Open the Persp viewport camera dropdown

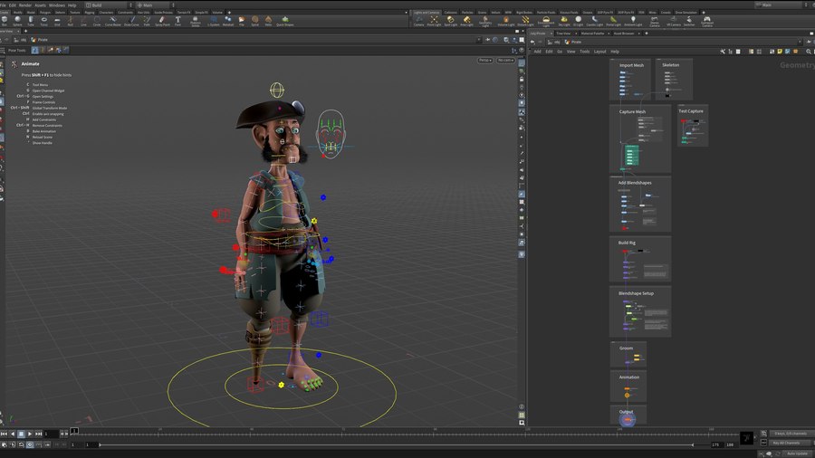484,61
